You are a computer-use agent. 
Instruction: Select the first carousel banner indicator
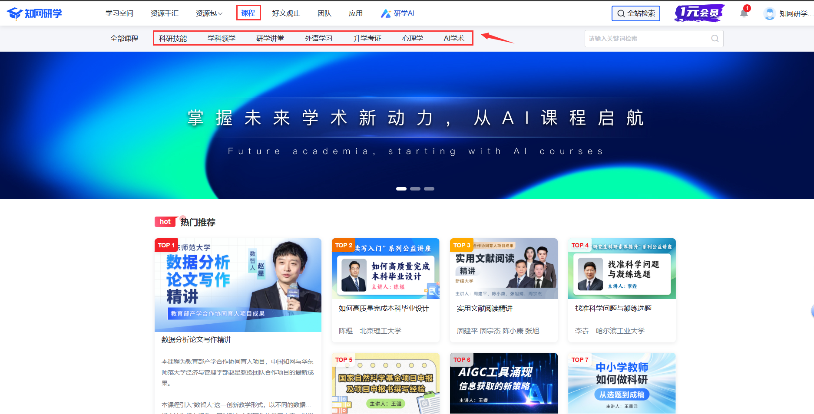pos(401,189)
